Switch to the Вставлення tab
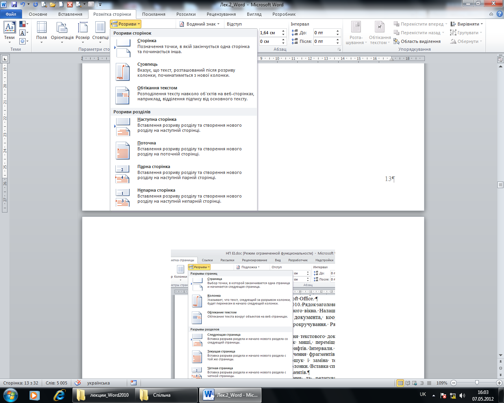 70,14
